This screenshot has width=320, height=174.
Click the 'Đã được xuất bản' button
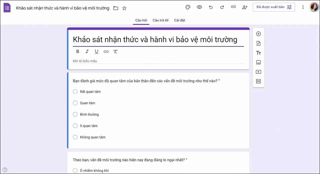[271, 7]
